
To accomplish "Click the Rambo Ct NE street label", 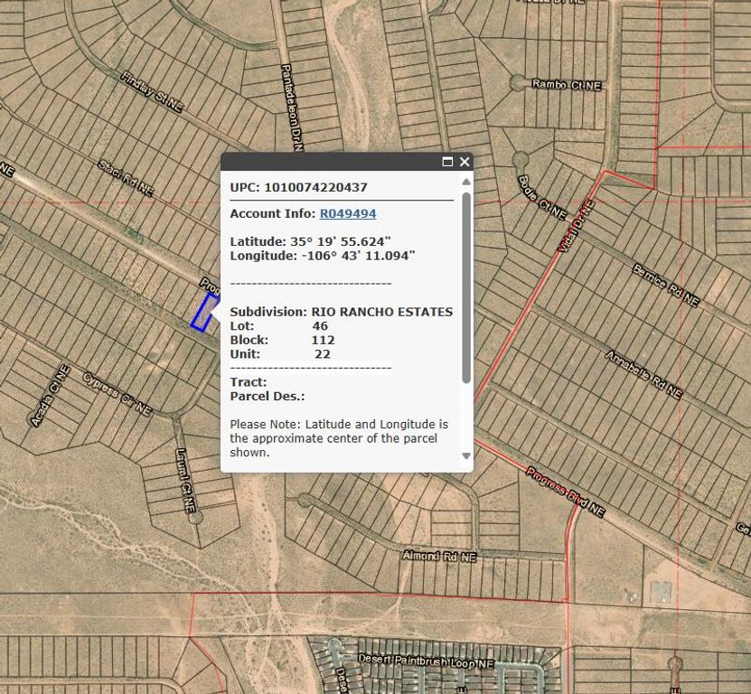I will click(567, 85).
